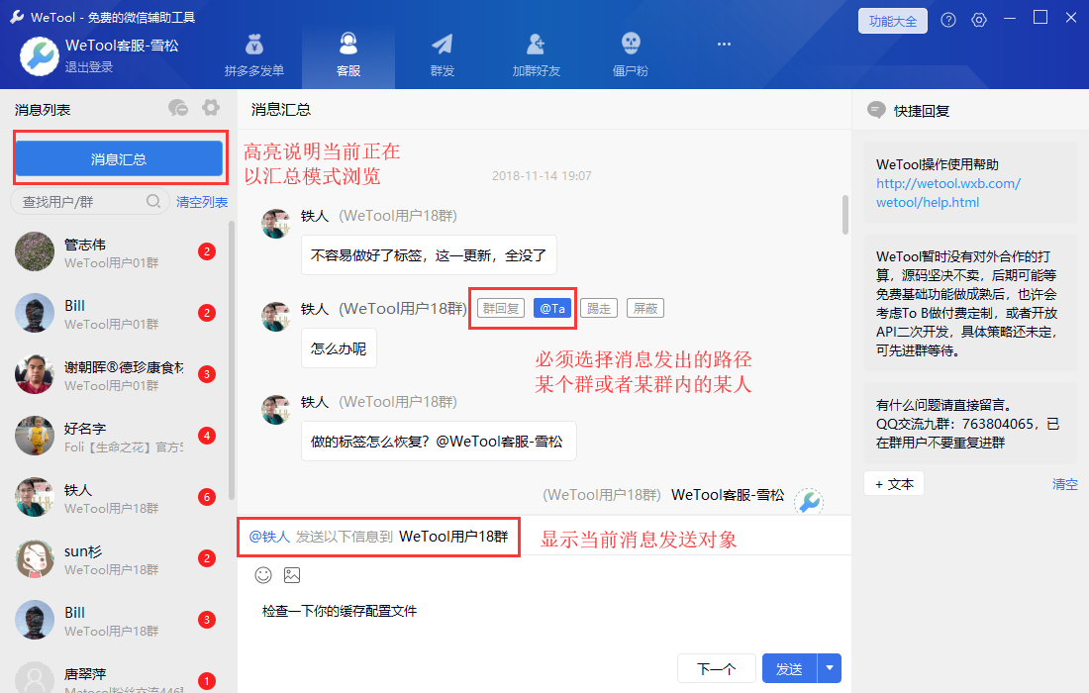Open the title bar settings gear
Image resolution: width=1089 pixels, height=693 pixels.
coord(979,20)
